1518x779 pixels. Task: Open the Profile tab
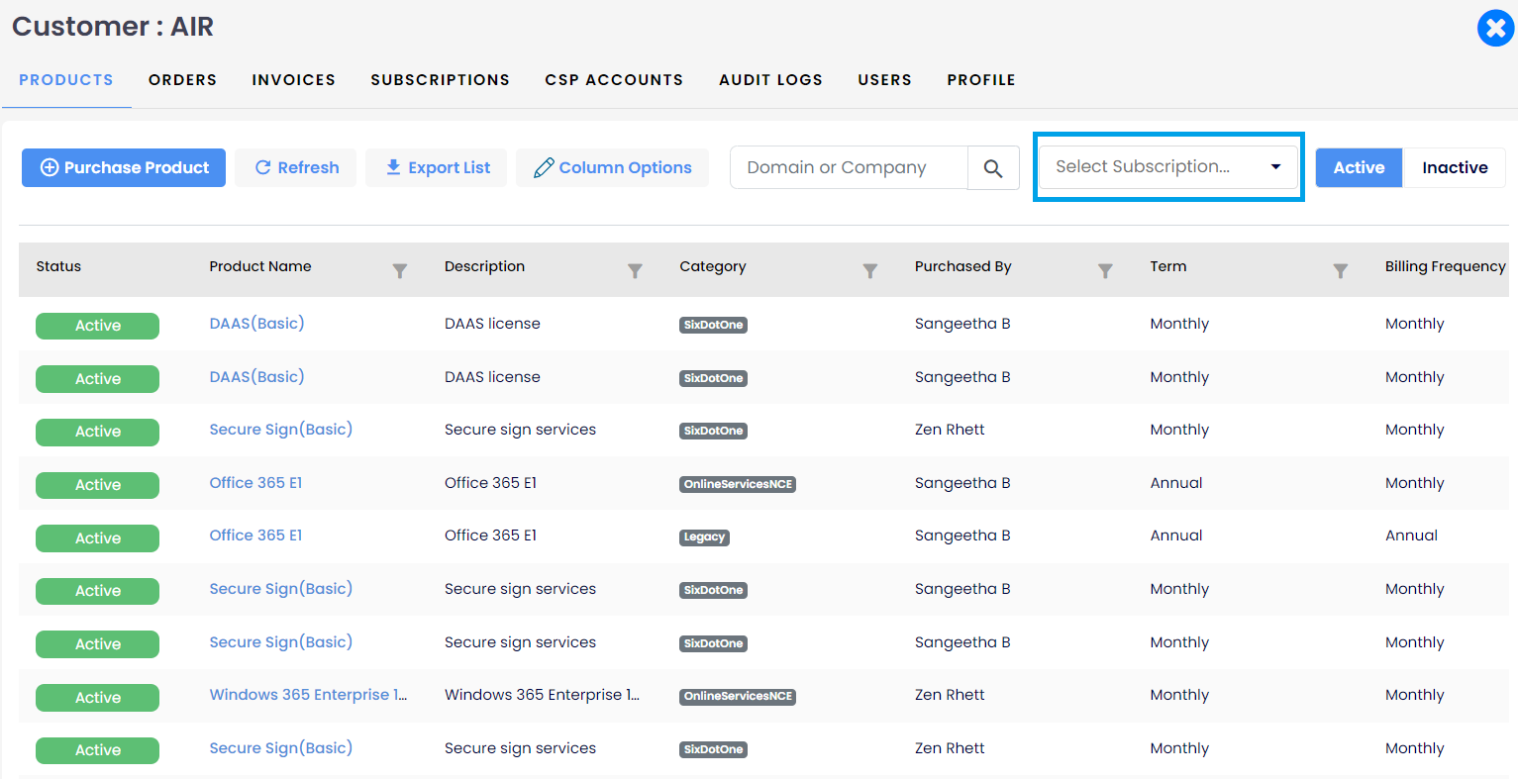(981, 80)
